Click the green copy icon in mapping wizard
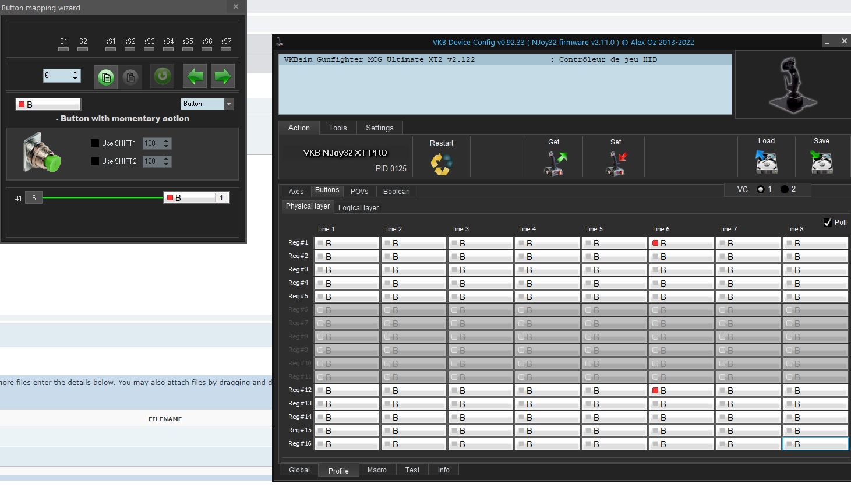This screenshot has width=851, height=487. point(106,77)
